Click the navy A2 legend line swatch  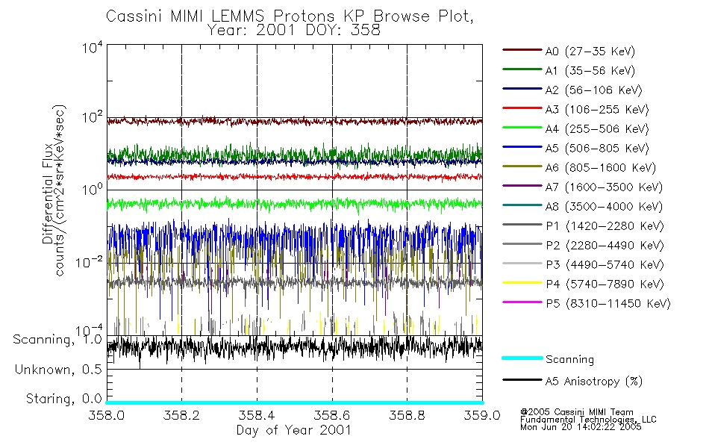point(522,89)
